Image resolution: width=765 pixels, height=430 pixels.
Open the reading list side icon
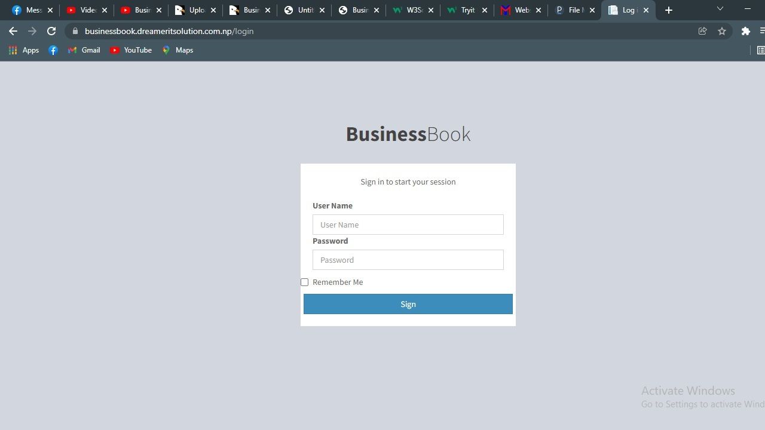pos(761,50)
